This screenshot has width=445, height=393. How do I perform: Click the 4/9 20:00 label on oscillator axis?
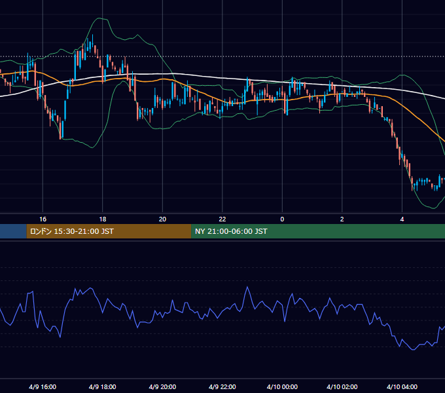tap(162, 386)
